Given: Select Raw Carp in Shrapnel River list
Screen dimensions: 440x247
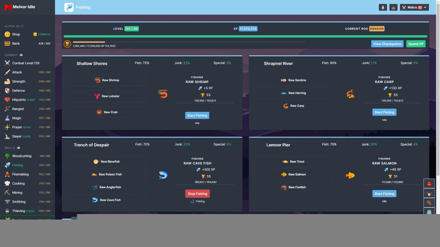Looking at the screenshot, I should (293, 106).
